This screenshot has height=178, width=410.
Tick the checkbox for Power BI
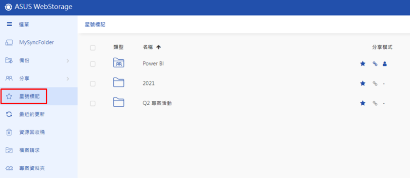pos(92,64)
